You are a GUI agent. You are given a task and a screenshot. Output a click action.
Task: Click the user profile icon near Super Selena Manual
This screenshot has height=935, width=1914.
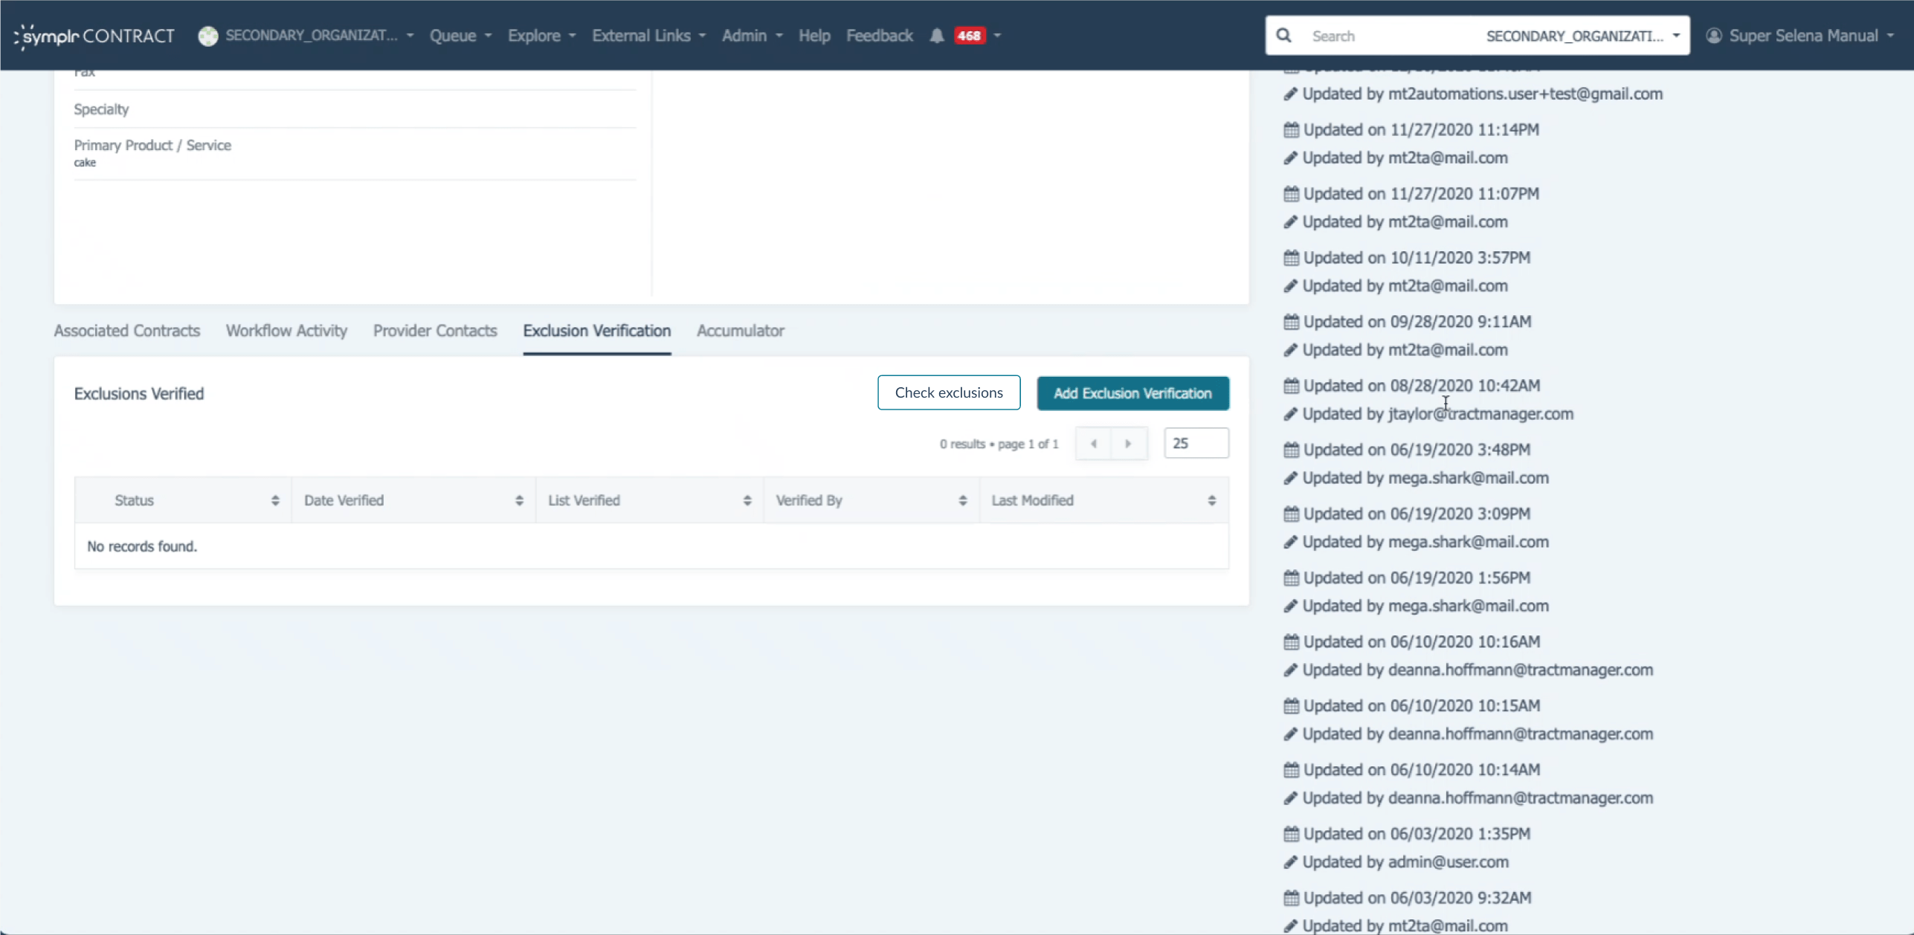1712,35
